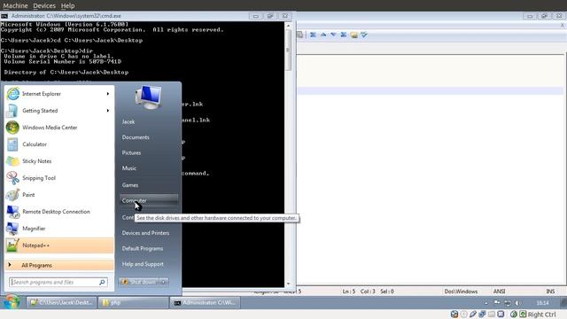Click the taskbar clock
This screenshot has height=319, width=567.
coord(542,303)
